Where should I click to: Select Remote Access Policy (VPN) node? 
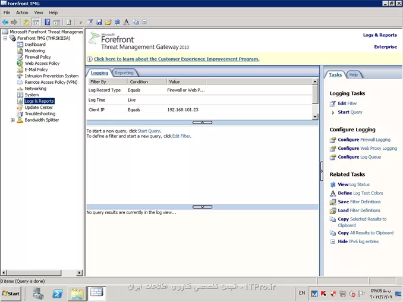[x=51, y=82]
